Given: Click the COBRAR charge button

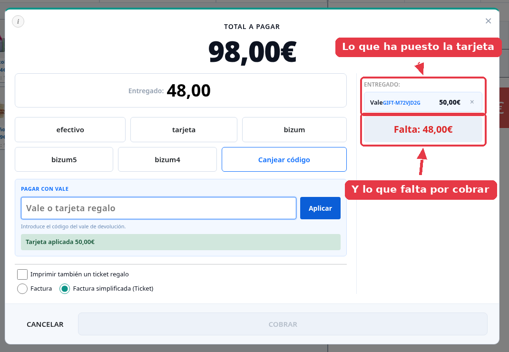Looking at the screenshot, I should [283, 324].
